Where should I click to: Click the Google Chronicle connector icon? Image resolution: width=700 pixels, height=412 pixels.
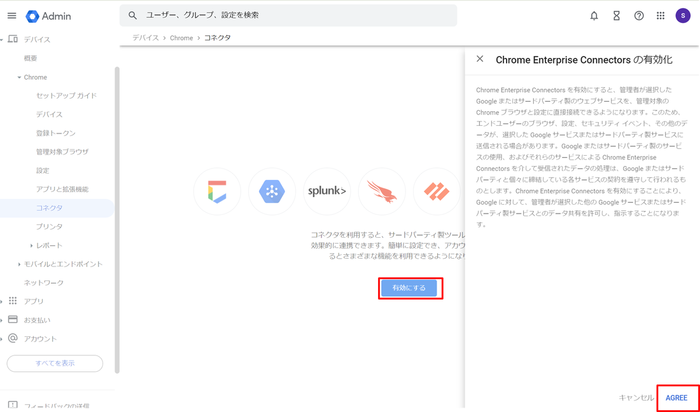[217, 191]
